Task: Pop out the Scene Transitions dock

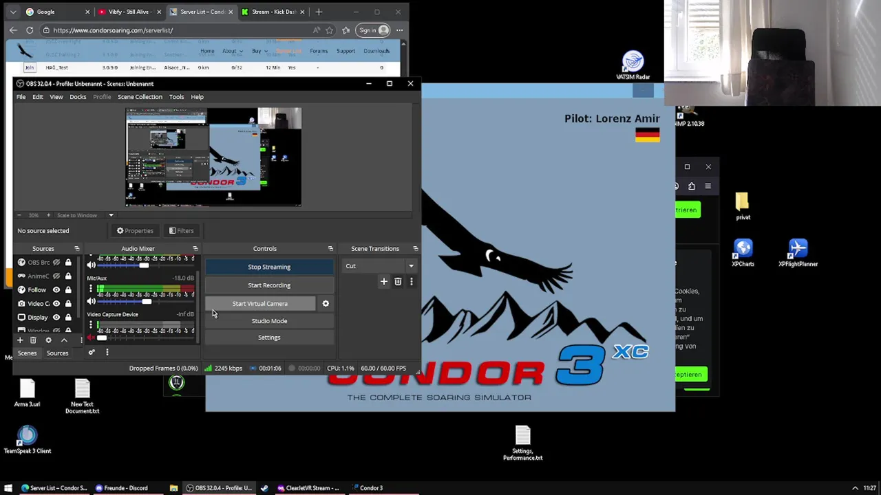Action: [415, 248]
